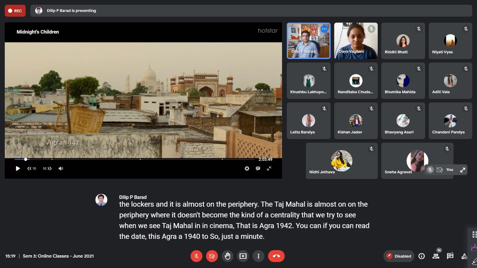Leave the call with red hang-up button
Screen dimensions: 477x268
pyautogui.click(x=276, y=256)
